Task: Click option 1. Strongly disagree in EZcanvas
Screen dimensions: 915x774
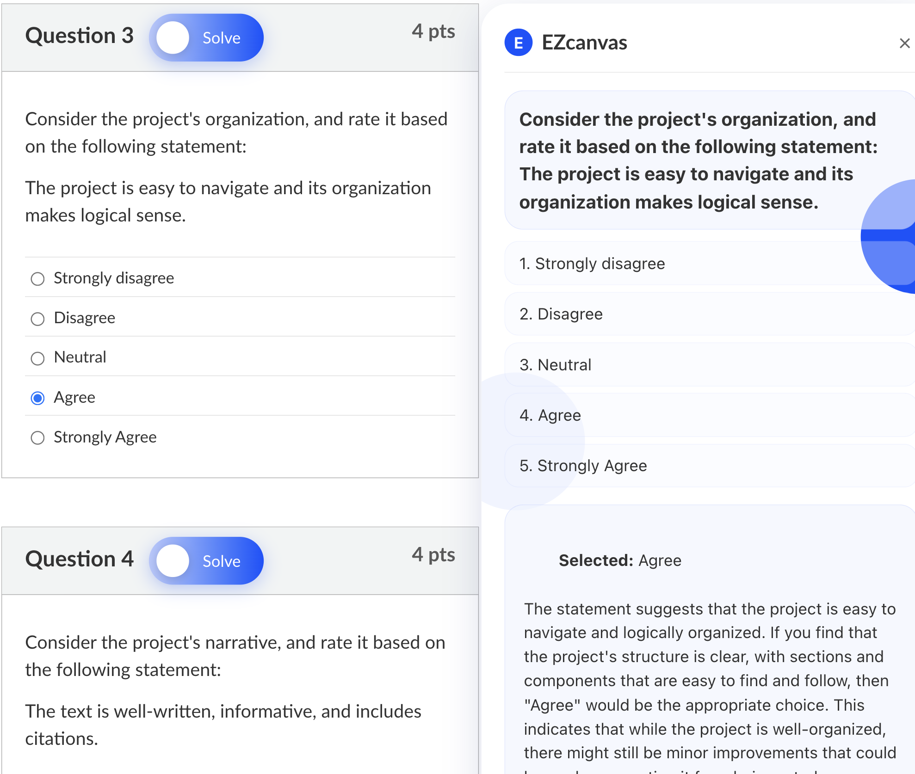Action: pos(710,264)
